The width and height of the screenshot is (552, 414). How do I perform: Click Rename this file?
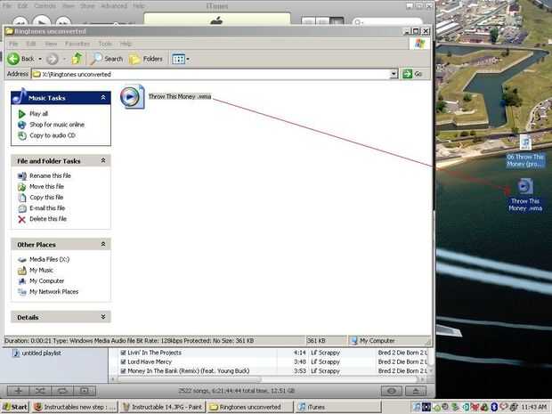pos(50,175)
